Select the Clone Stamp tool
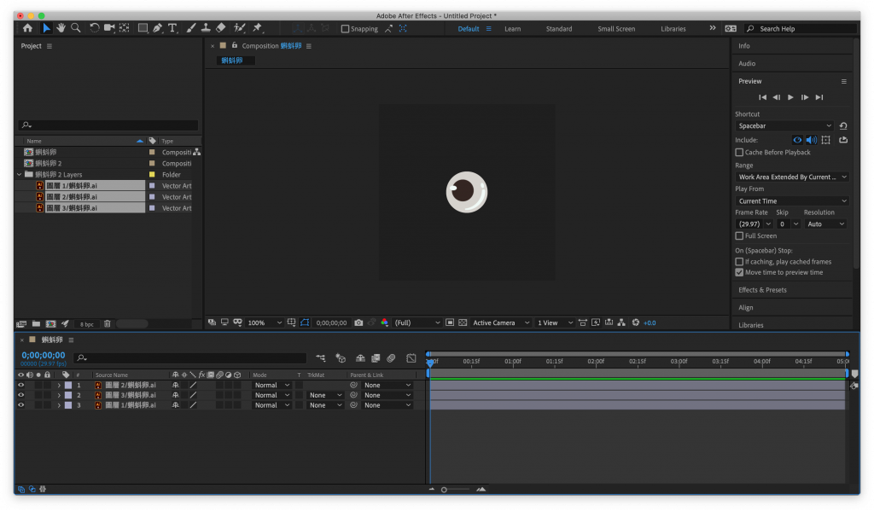The height and width of the screenshot is (511, 874). [x=206, y=28]
